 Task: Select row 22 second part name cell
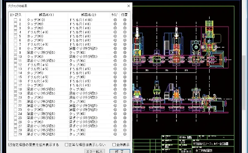tap(83, 105)
